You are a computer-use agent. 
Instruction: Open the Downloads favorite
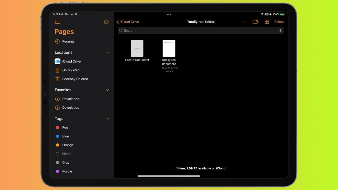[71, 99]
